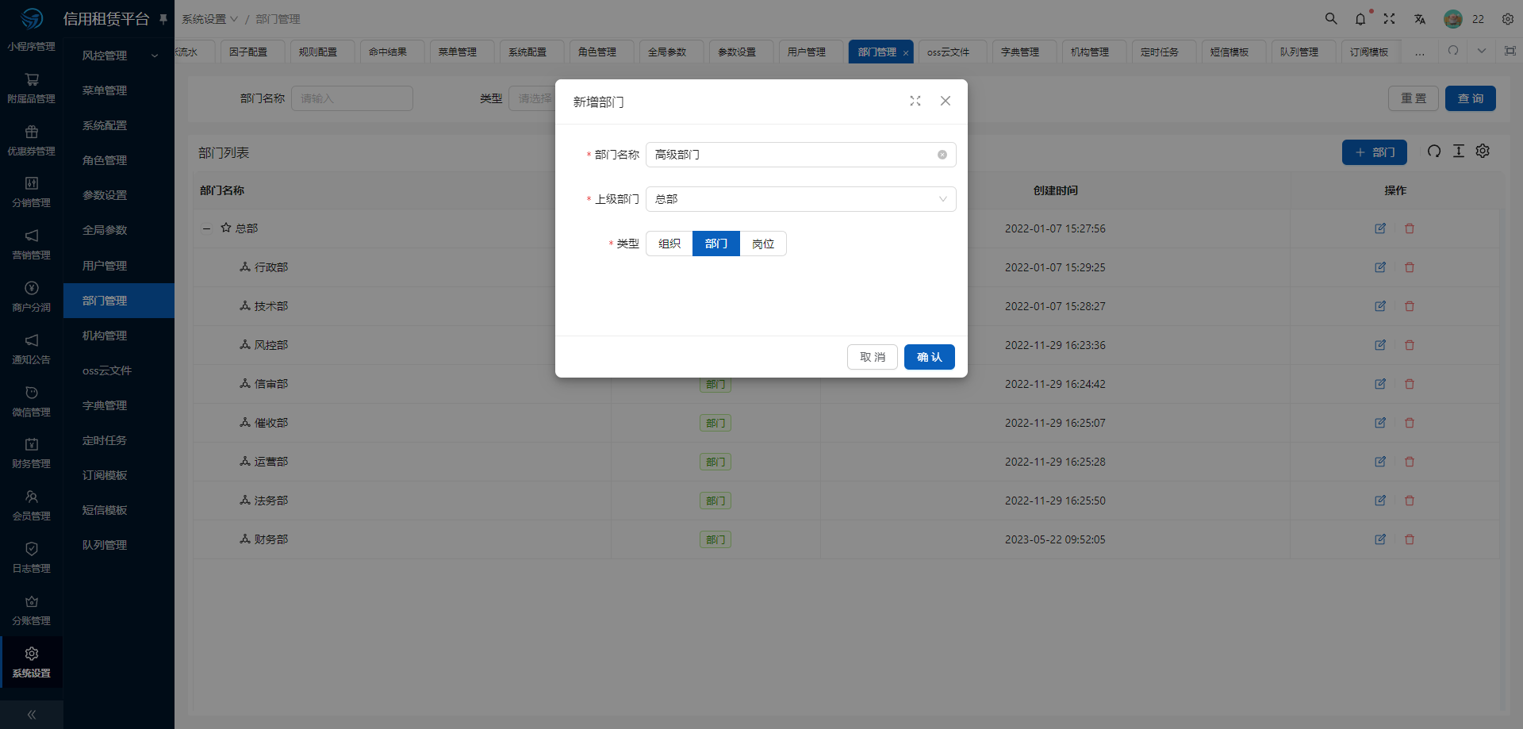
Task: Delete the 法务部 row
Action: (1410, 501)
